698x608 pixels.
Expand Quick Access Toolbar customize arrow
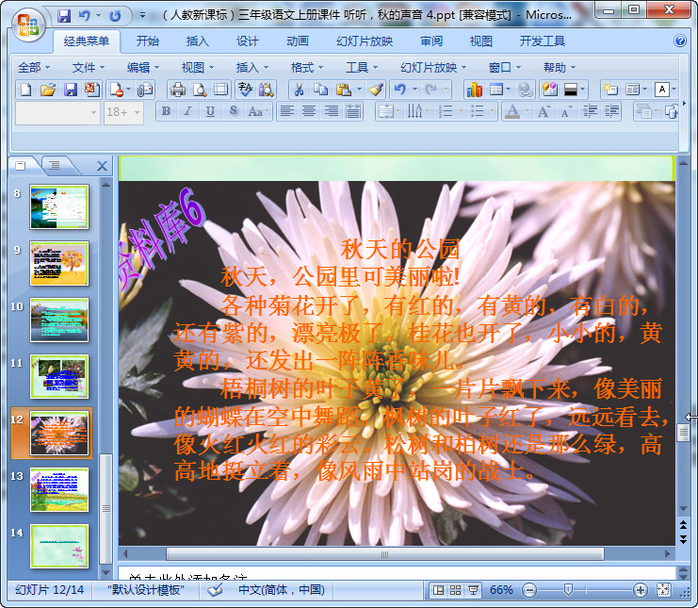[142, 16]
